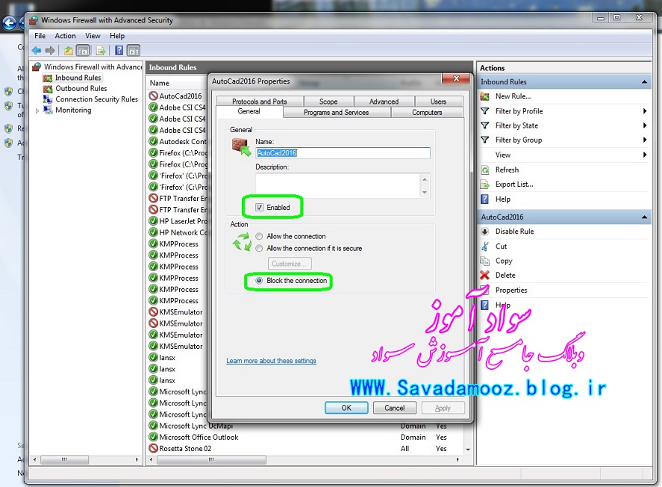Select the Allow the connection radio button
Screen dimensions: 662x487
tap(259, 237)
